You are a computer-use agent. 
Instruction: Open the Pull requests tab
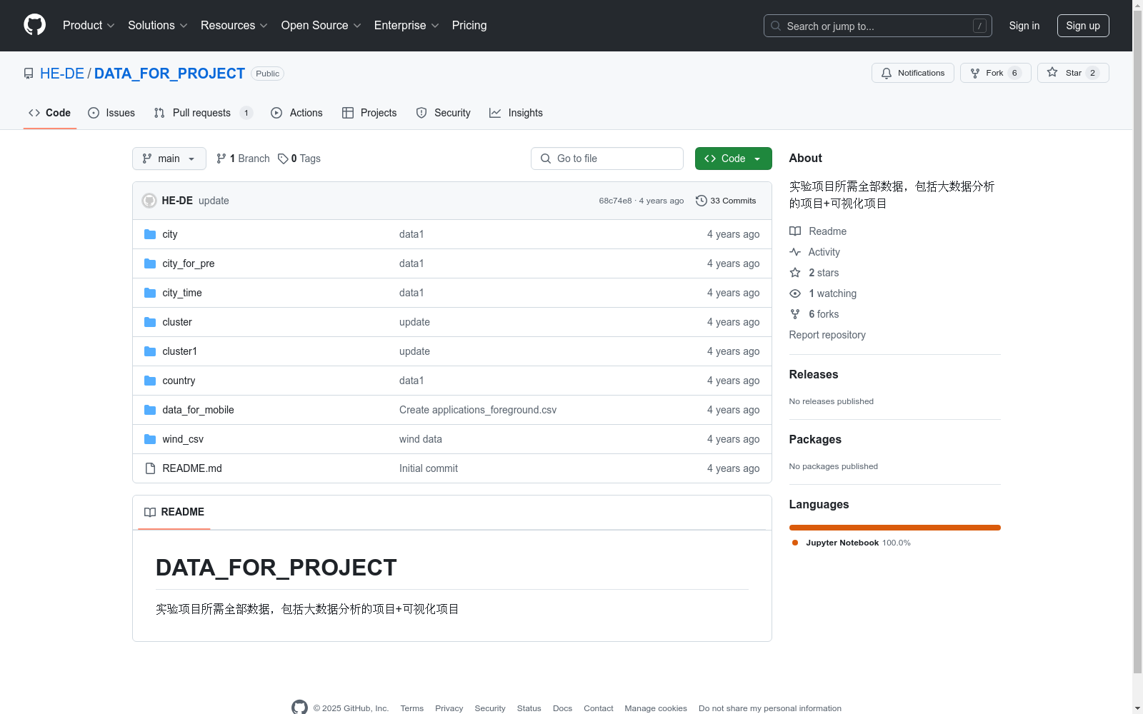point(204,113)
